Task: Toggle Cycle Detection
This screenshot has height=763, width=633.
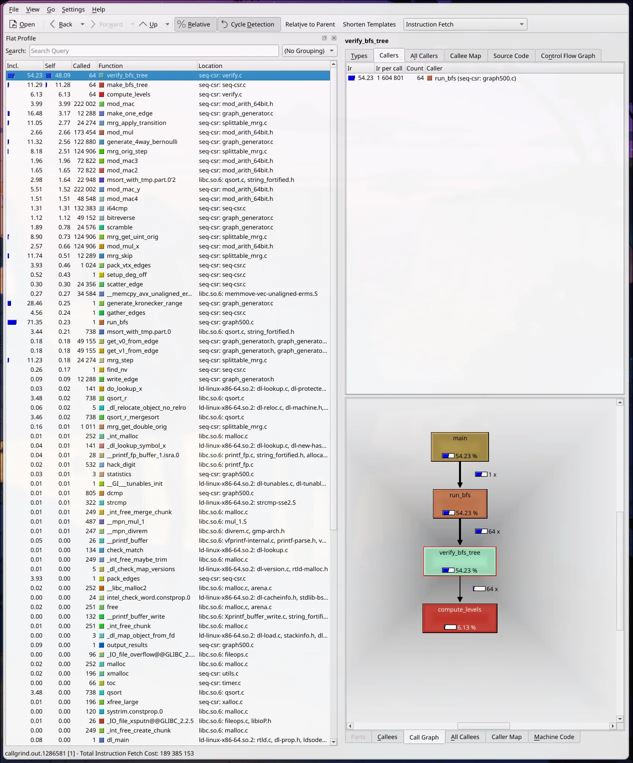Action: click(x=248, y=24)
